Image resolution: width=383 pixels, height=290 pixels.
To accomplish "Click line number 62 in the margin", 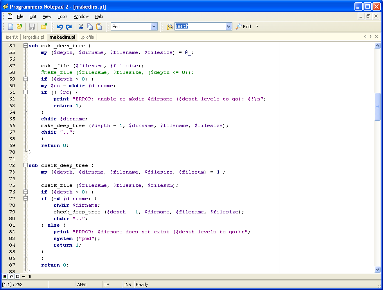I will pyautogui.click(x=12, y=99).
